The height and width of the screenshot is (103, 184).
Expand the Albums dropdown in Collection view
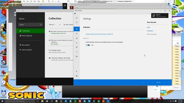click(x=52, y=25)
